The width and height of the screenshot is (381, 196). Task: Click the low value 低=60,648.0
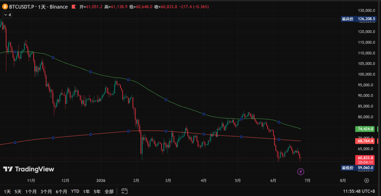(x=141, y=7)
